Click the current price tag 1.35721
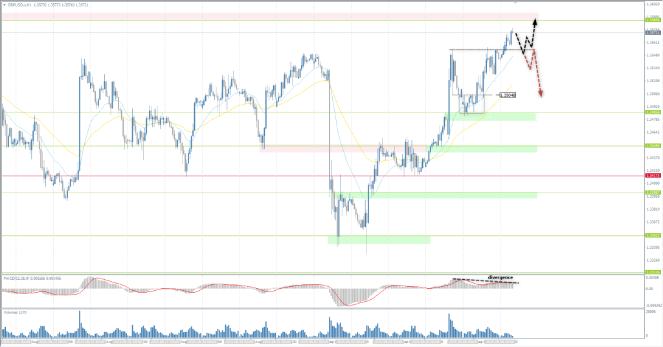This screenshot has width=663, height=347. (653, 32)
